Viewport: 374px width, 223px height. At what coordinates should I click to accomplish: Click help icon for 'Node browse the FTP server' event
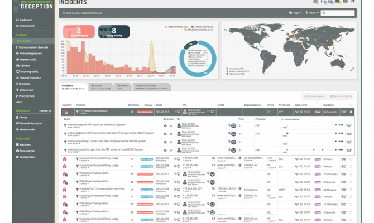click(x=165, y=126)
